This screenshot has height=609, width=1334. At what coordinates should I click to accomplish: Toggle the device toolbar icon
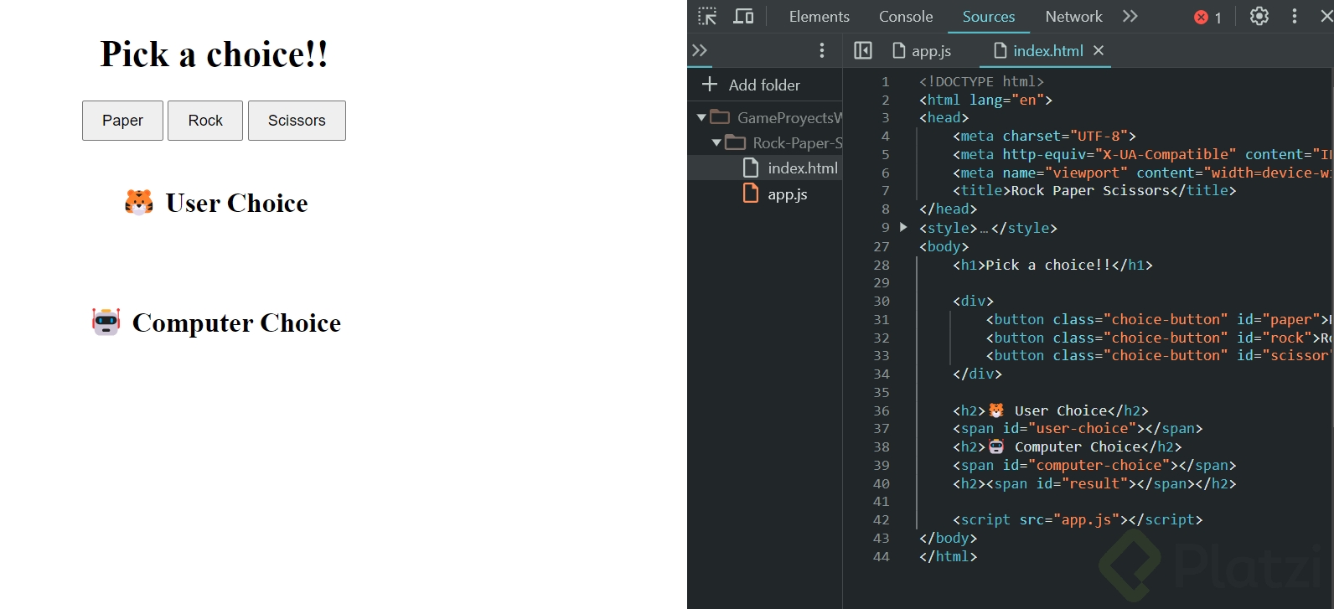pos(743,17)
